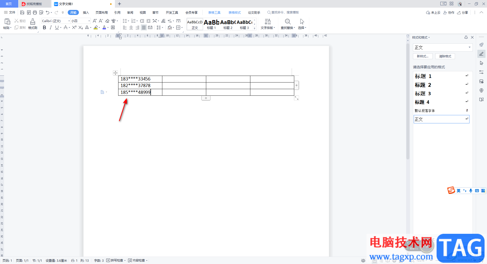Image resolution: width=487 pixels, height=264 pixels.
Task: Click the yellow highlight color button
Action: pyautogui.click(x=96, y=27)
